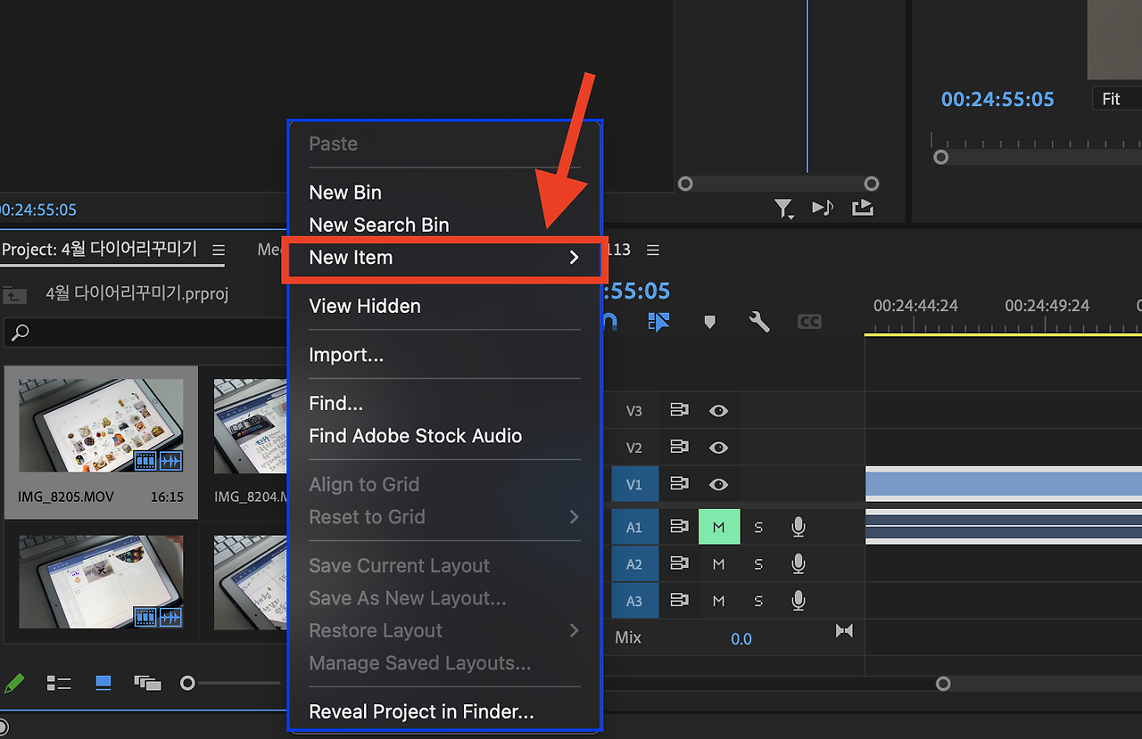The height and width of the screenshot is (739, 1142).
Task: Unmute track A1 with its green M button
Action: tap(719, 527)
